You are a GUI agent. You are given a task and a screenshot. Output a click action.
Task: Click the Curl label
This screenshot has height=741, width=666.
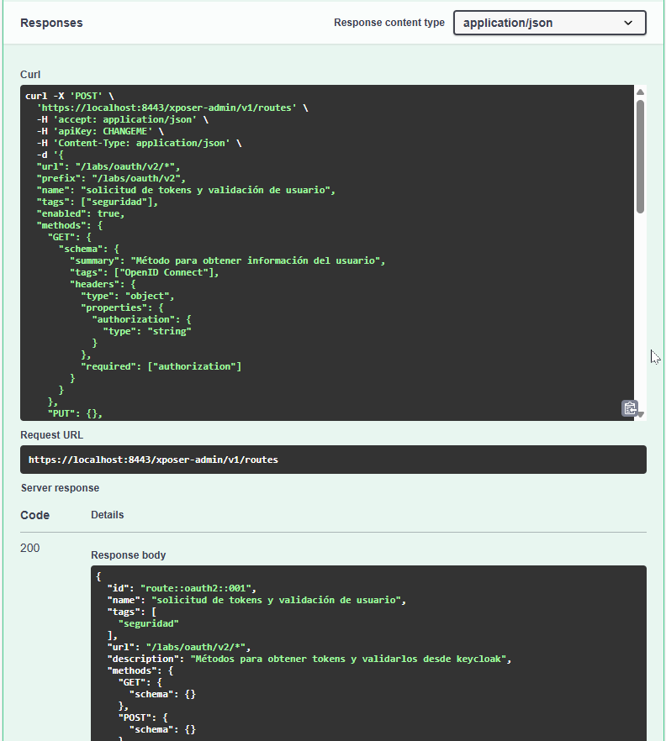[x=30, y=75]
